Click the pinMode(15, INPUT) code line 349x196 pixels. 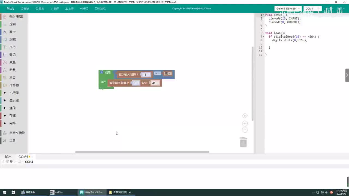coord(285,19)
